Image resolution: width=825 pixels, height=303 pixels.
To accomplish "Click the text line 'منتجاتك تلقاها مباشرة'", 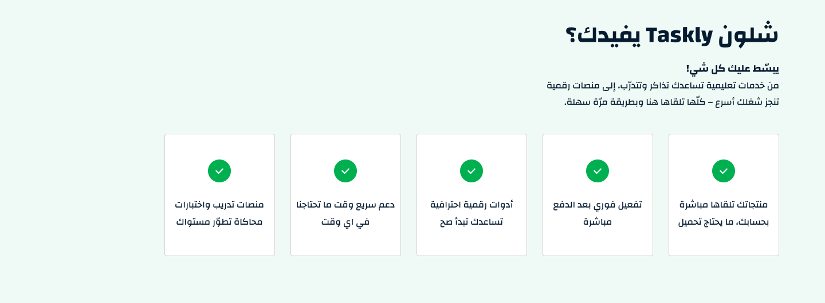I will pos(724,205).
